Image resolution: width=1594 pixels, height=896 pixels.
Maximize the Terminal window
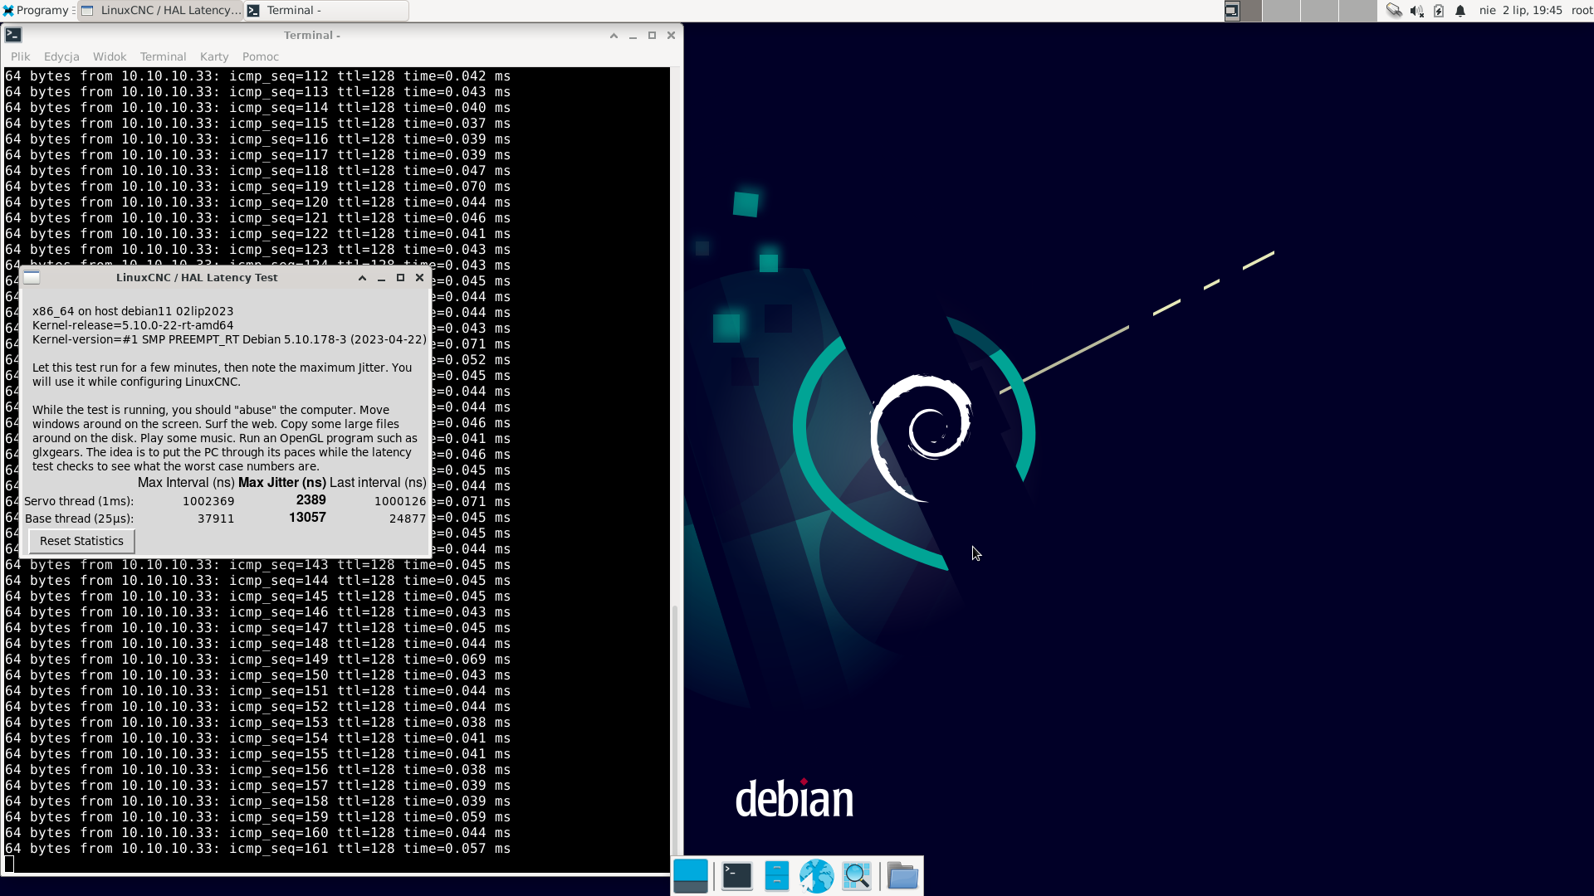[x=652, y=36]
